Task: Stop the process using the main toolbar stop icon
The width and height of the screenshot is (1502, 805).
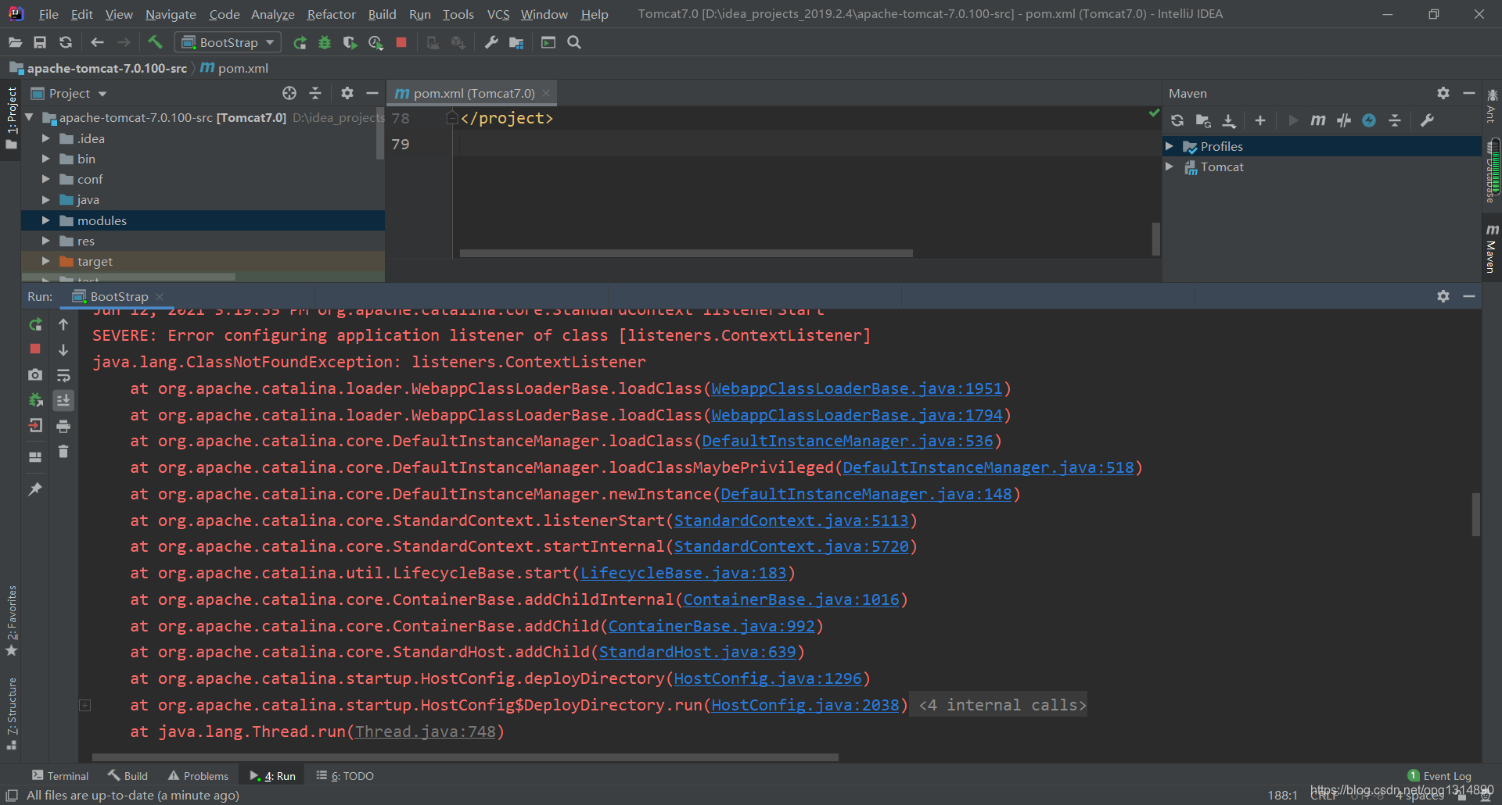Action: click(401, 42)
